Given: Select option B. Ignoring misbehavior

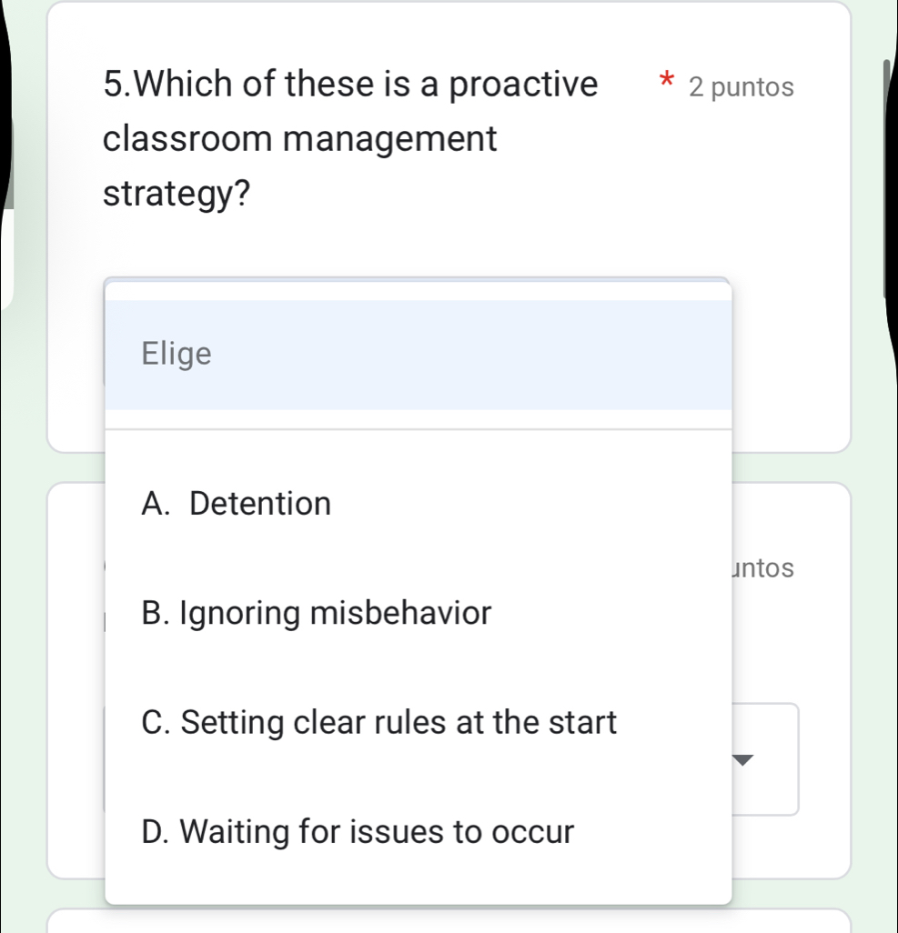Looking at the screenshot, I should (316, 613).
